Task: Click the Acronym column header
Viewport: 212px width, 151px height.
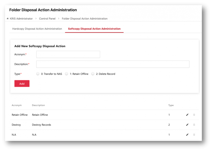Action: click(17, 105)
